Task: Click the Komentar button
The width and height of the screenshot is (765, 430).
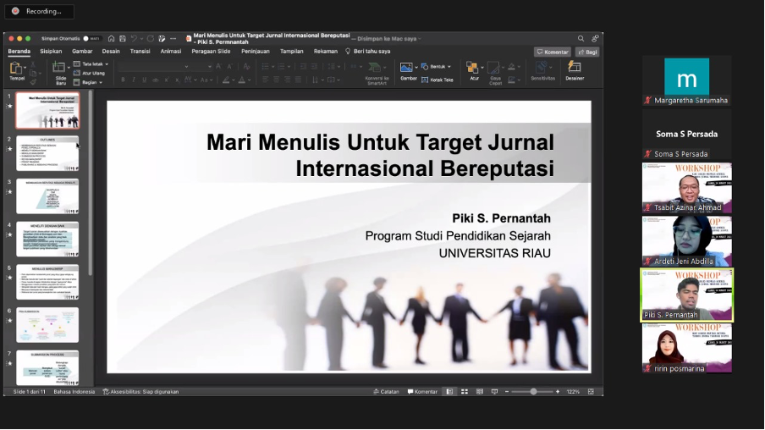Action: coord(552,52)
